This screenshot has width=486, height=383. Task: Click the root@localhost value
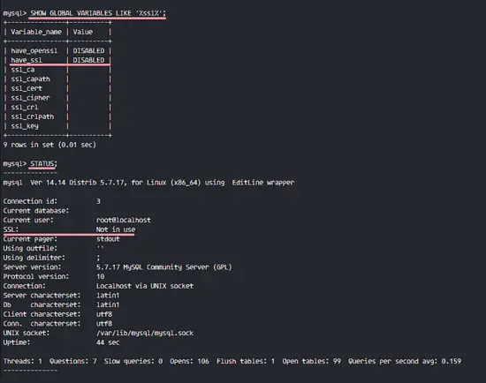[124, 220]
